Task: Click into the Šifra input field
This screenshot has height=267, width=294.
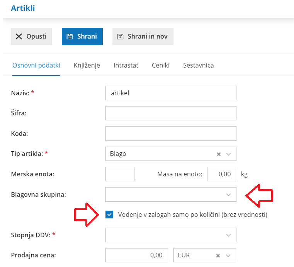Action: [x=171, y=113]
